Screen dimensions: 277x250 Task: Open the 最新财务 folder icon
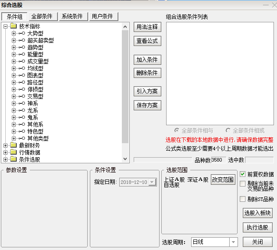point(14,145)
